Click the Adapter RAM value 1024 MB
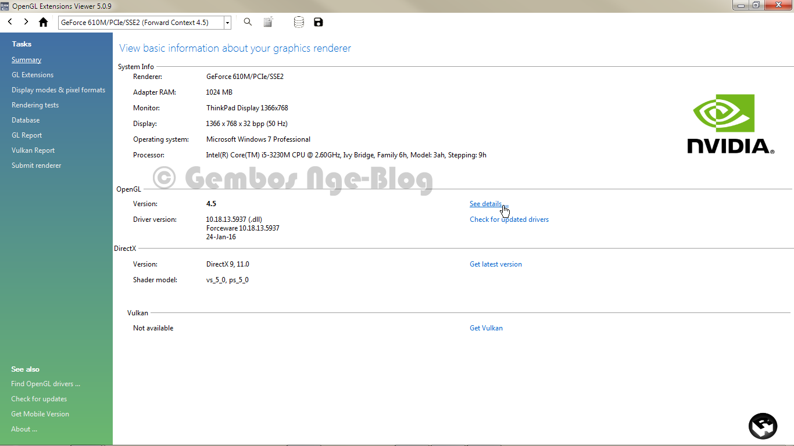 (x=219, y=92)
